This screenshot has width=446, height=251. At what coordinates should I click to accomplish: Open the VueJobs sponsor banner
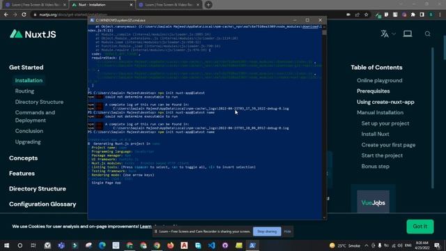click(x=373, y=202)
